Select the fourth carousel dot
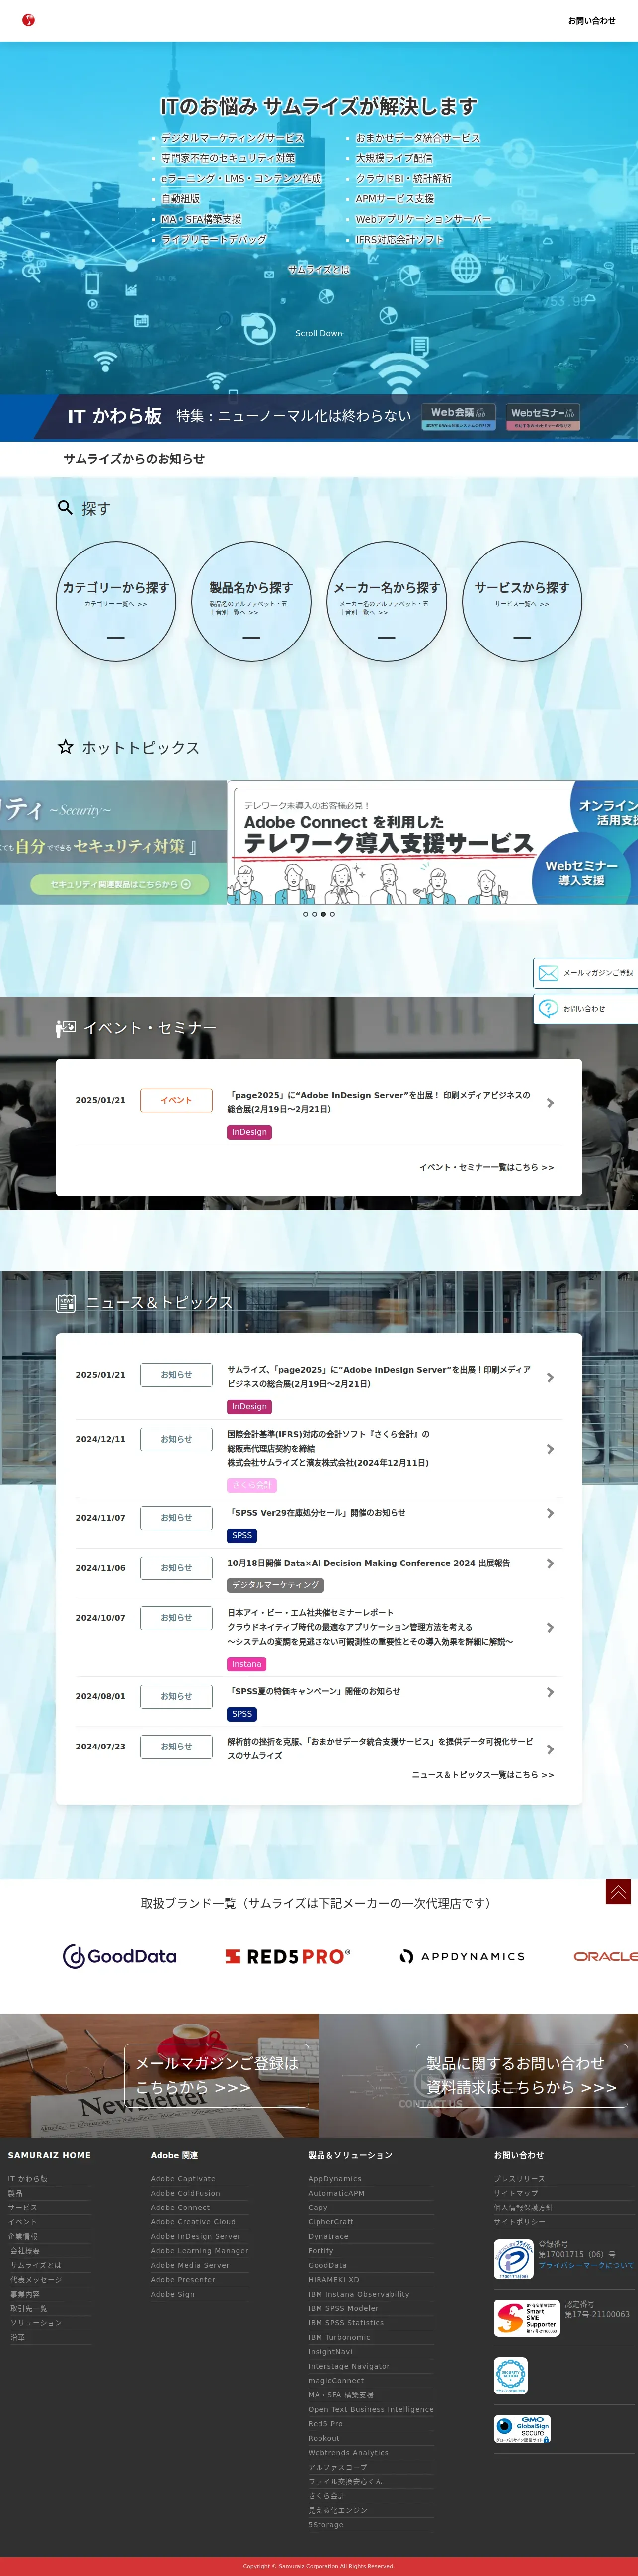The width and height of the screenshot is (638, 2576). 332,914
